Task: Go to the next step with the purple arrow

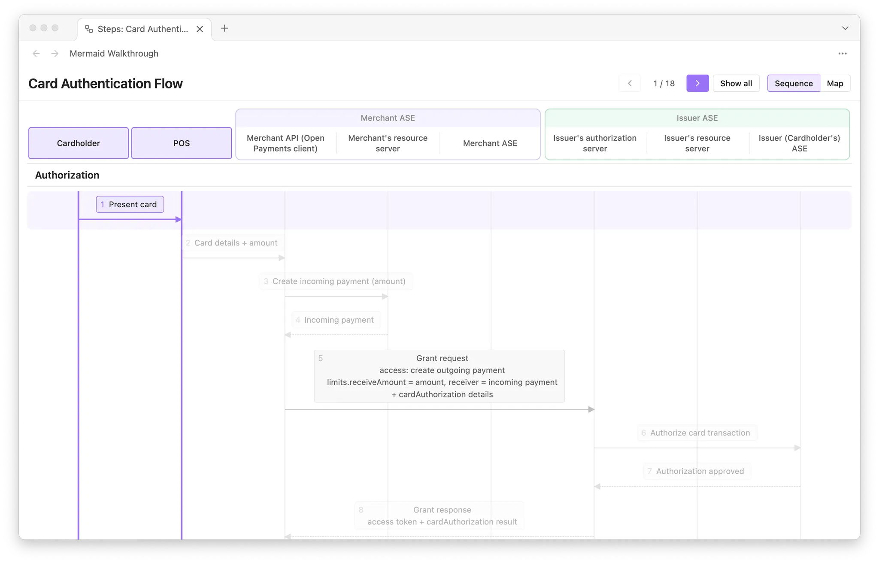Action: click(x=697, y=83)
